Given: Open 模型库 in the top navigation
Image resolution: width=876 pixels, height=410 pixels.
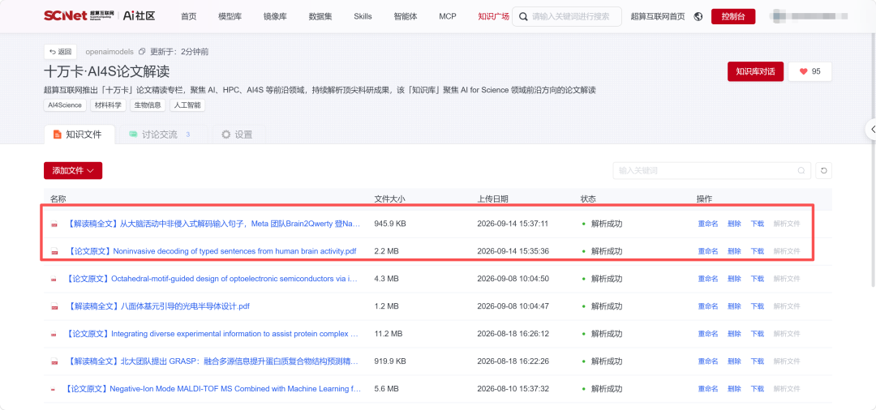Looking at the screenshot, I should coord(230,16).
